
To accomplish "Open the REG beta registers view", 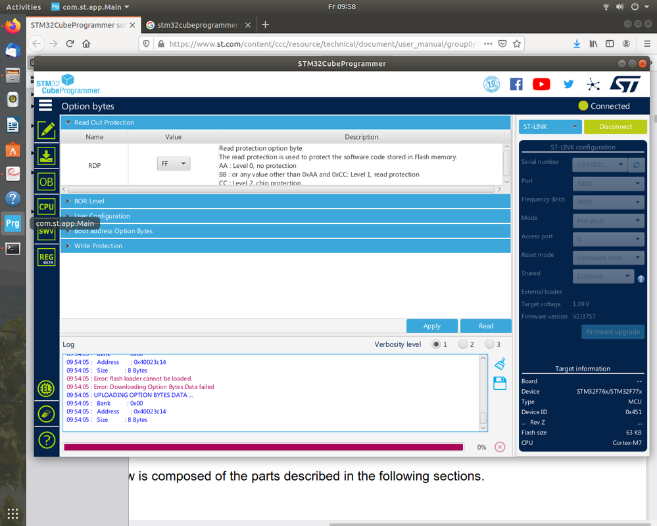I will (47, 257).
